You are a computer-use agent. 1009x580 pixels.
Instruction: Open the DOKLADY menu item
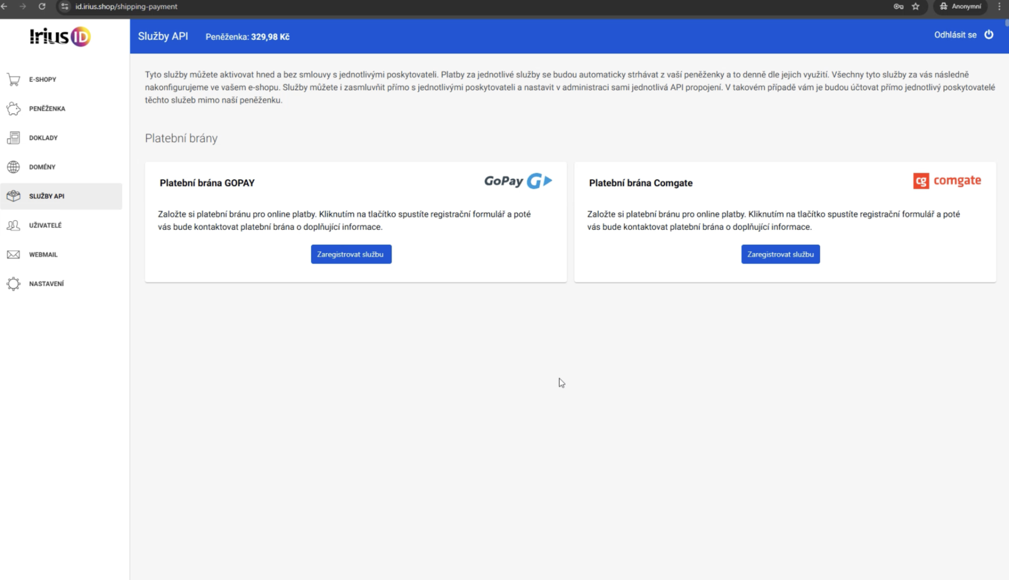click(61, 138)
